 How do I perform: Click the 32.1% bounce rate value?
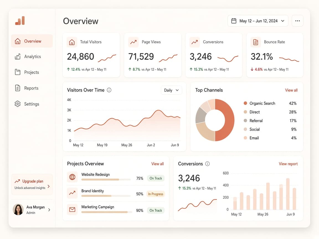[x=262, y=56]
